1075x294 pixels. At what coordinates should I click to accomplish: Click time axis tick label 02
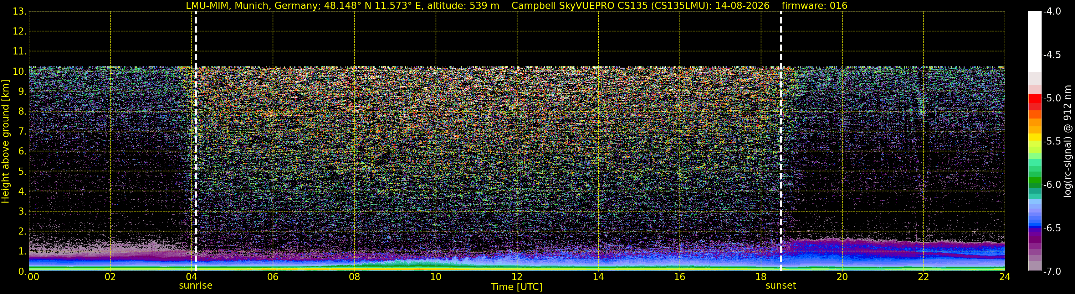(x=110, y=277)
